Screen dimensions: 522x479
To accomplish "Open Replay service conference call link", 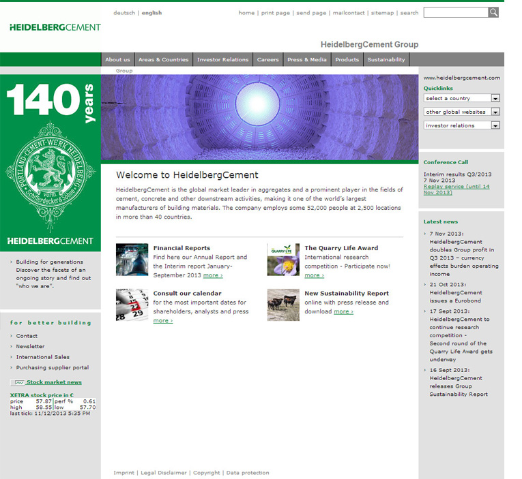I will (x=456, y=189).
